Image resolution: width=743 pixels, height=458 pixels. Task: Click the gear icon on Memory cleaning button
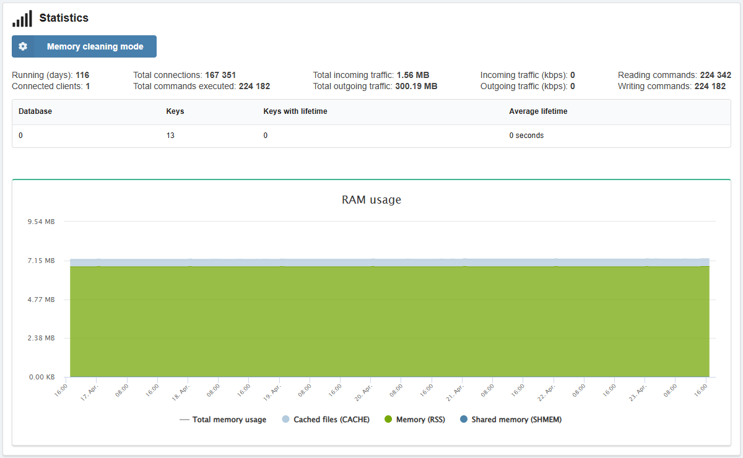point(23,46)
